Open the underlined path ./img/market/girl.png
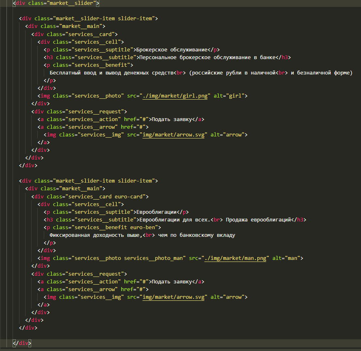Viewport: 361px width, 351px height. point(175,96)
